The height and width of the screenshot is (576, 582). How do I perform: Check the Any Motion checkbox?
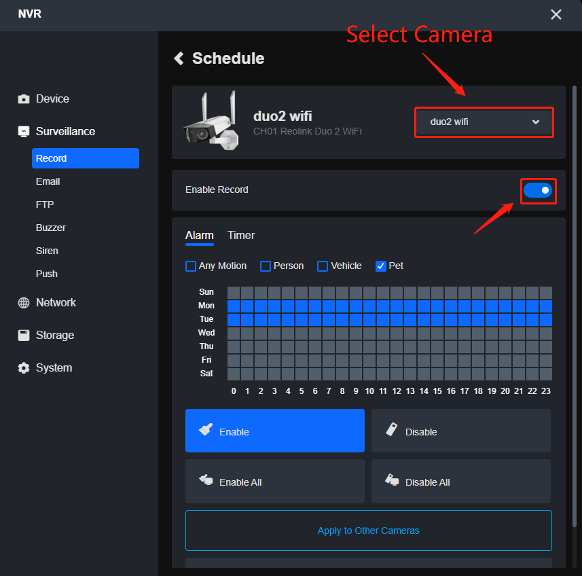tap(191, 266)
